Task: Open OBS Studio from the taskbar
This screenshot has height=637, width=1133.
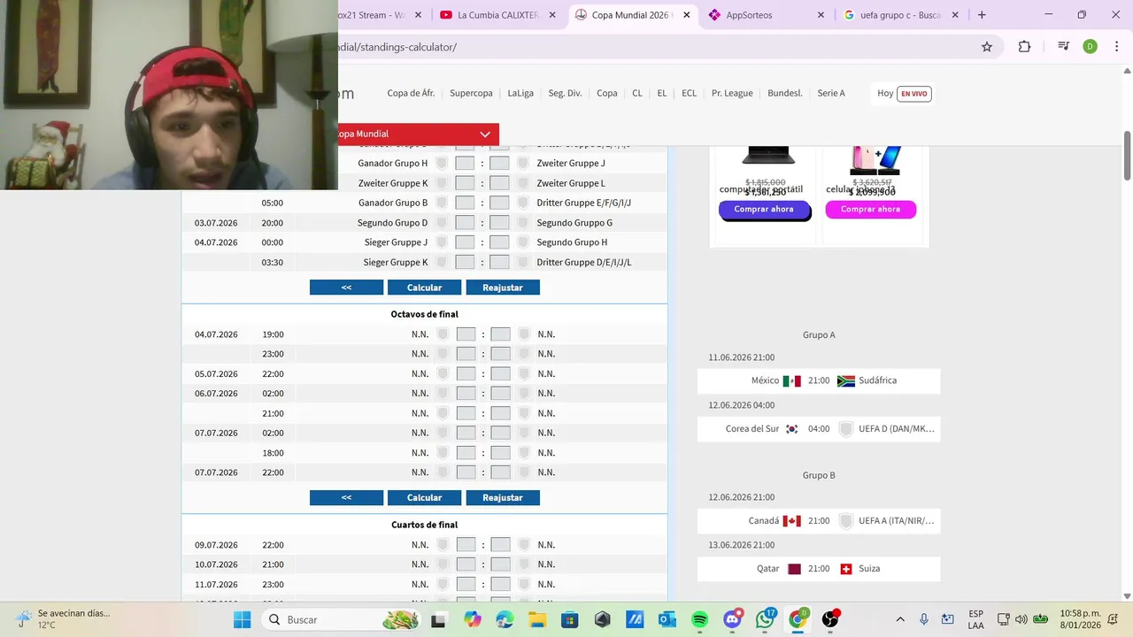Action: pos(830,619)
